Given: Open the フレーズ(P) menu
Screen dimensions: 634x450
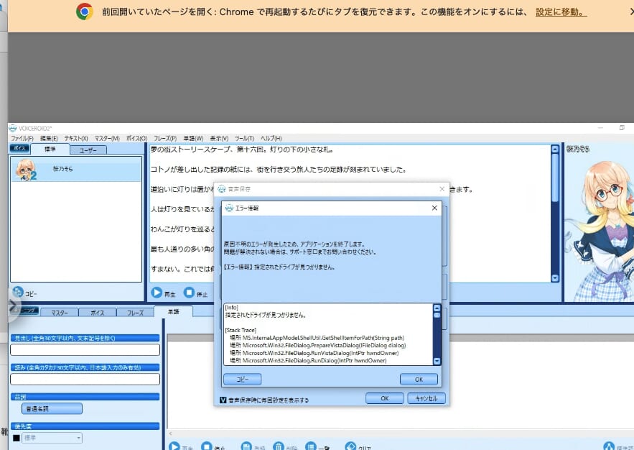Looking at the screenshot, I should pyautogui.click(x=165, y=139).
